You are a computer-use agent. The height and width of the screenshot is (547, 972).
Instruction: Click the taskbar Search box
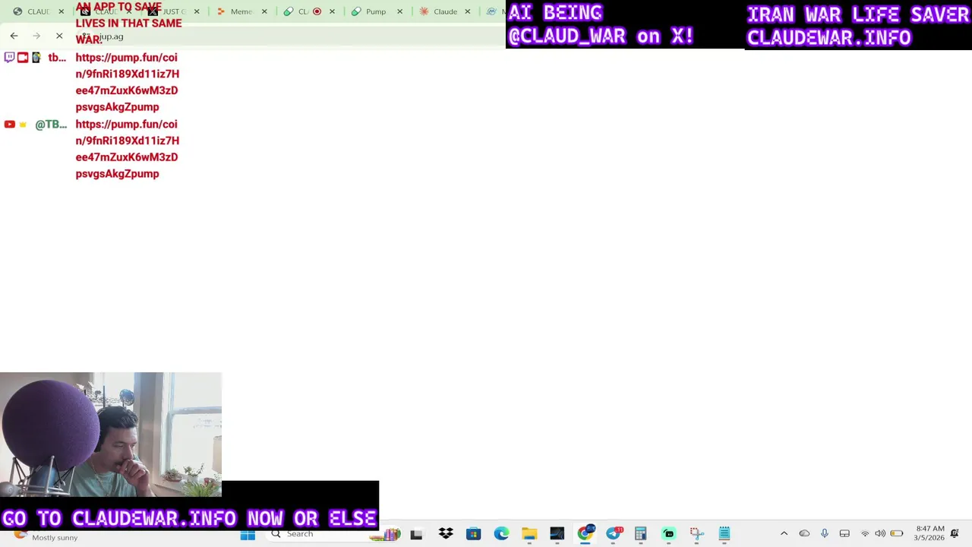pyautogui.click(x=334, y=534)
